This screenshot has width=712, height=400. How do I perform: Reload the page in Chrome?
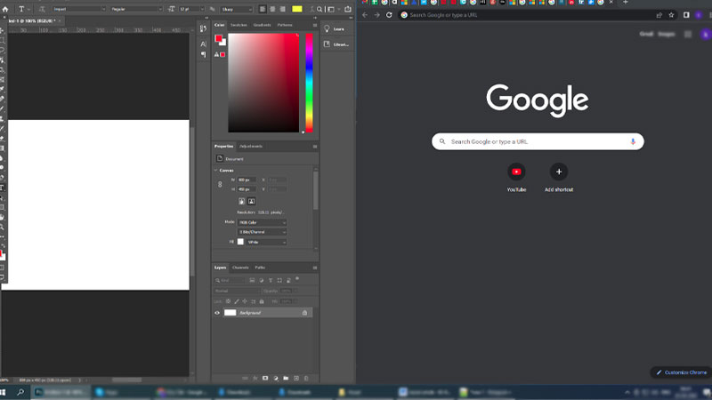tap(389, 15)
